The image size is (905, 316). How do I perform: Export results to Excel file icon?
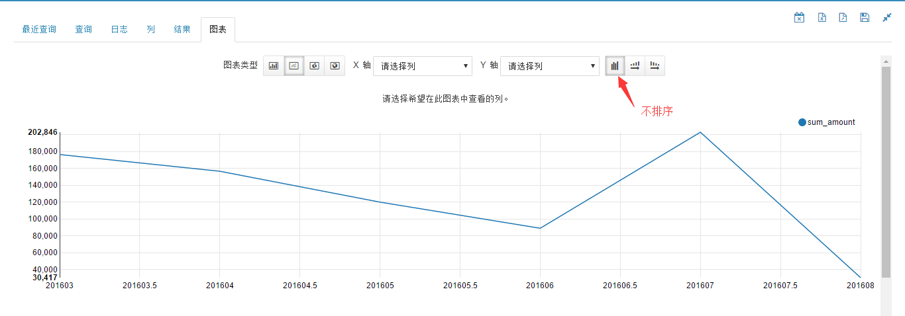pos(822,18)
